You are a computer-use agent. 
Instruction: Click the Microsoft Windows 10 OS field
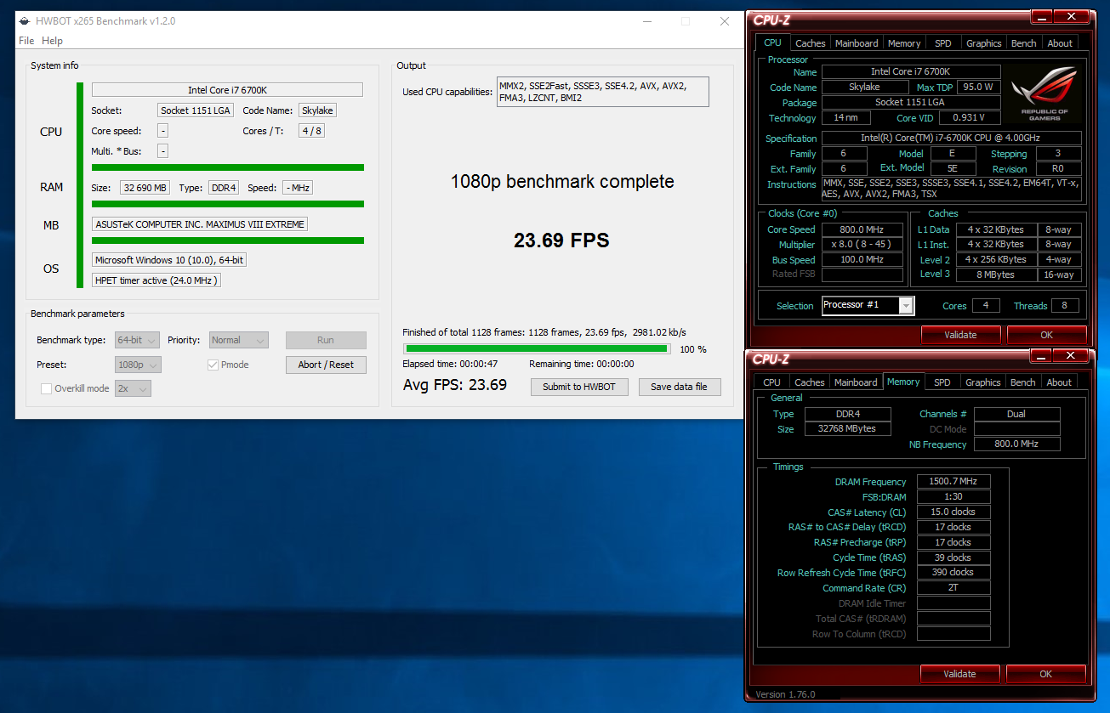coord(169,260)
